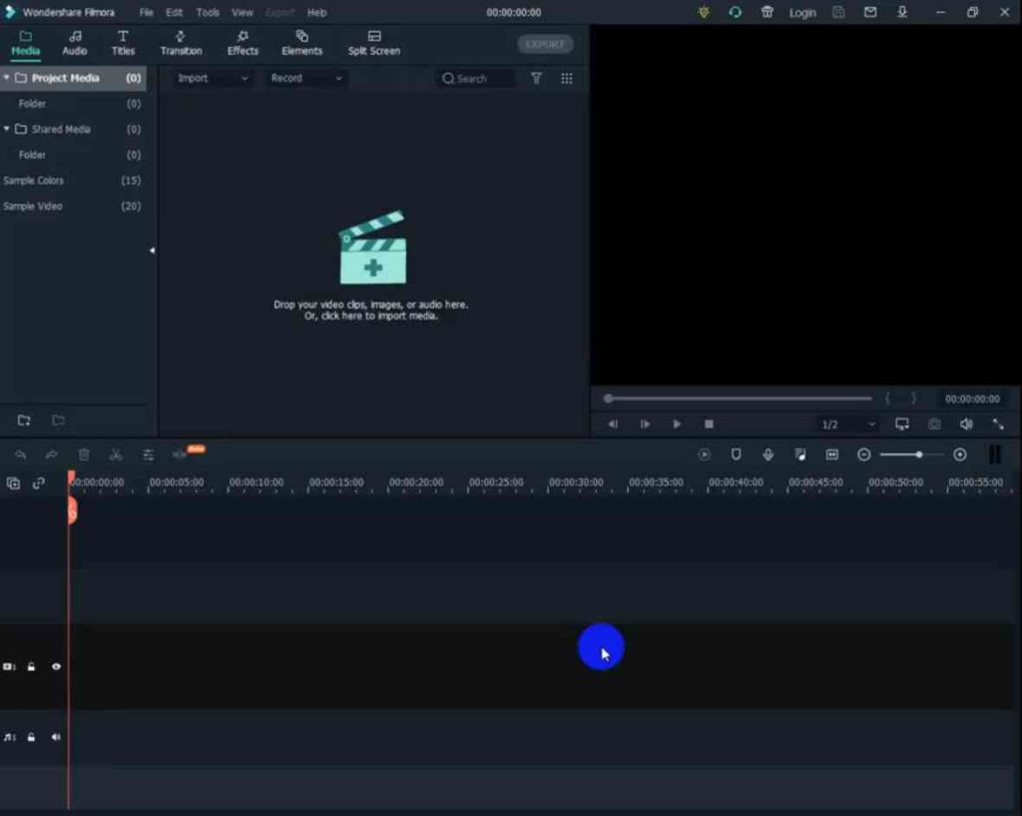Stop the preview playback

point(710,424)
